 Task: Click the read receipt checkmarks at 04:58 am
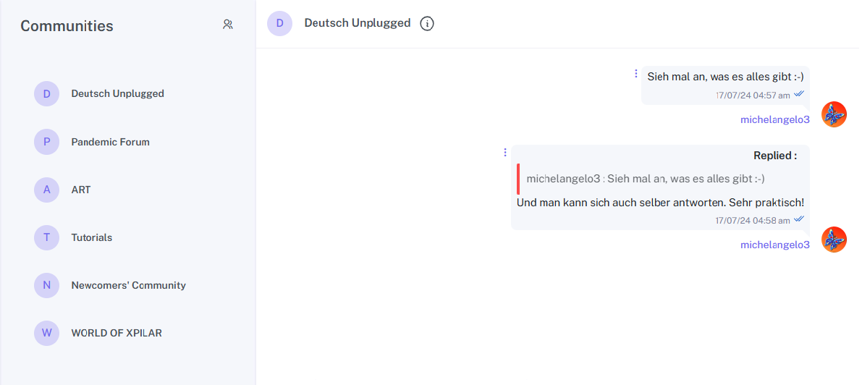(799, 219)
